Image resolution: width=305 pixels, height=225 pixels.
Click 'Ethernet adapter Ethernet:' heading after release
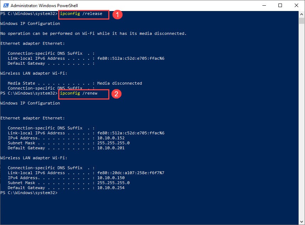pos(32,43)
